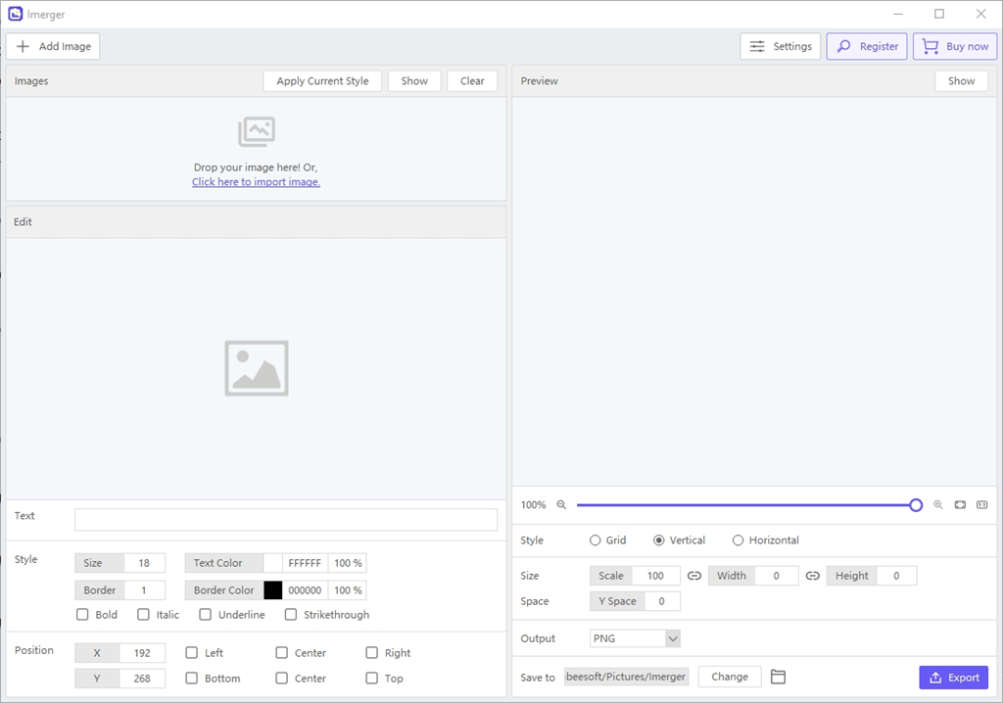Toggle the link icon between Scale and Width
This screenshot has width=1003, height=703.
click(694, 576)
